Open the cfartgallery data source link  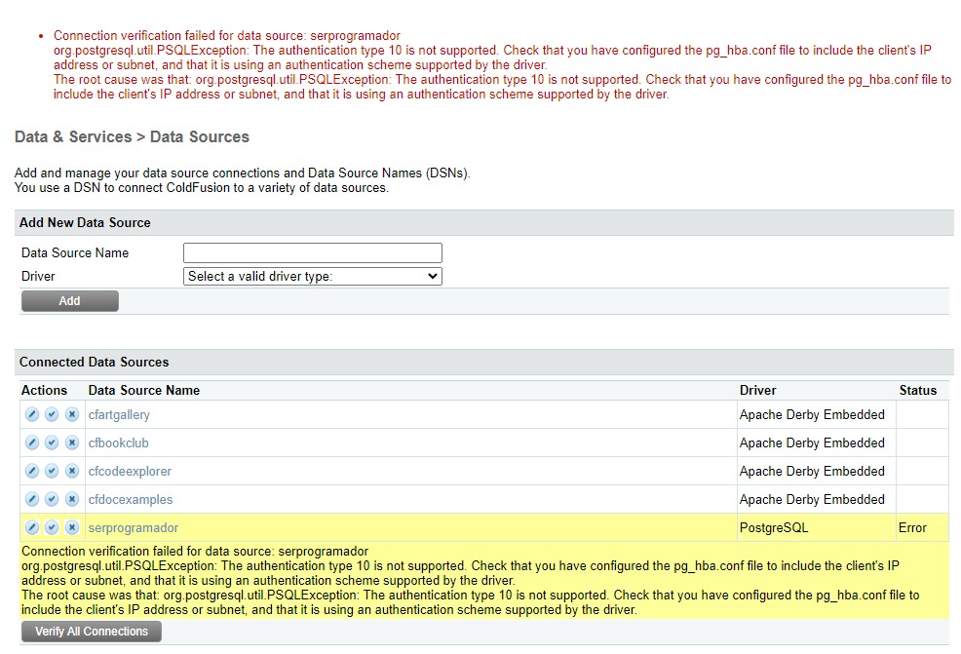click(x=119, y=415)
